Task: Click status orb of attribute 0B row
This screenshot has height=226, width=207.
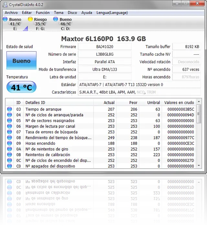Action: [x=9, y=155]
